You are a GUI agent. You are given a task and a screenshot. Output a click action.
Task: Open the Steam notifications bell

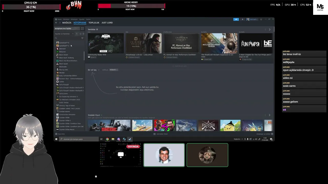point(242,19)
